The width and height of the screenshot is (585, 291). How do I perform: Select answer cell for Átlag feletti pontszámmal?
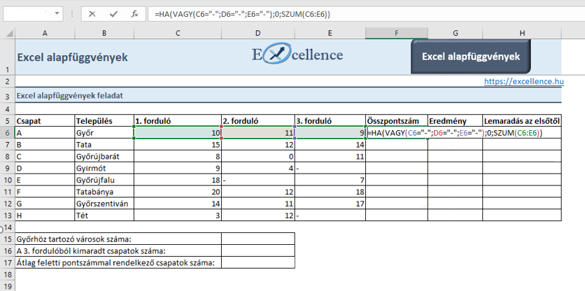[258, 262]
